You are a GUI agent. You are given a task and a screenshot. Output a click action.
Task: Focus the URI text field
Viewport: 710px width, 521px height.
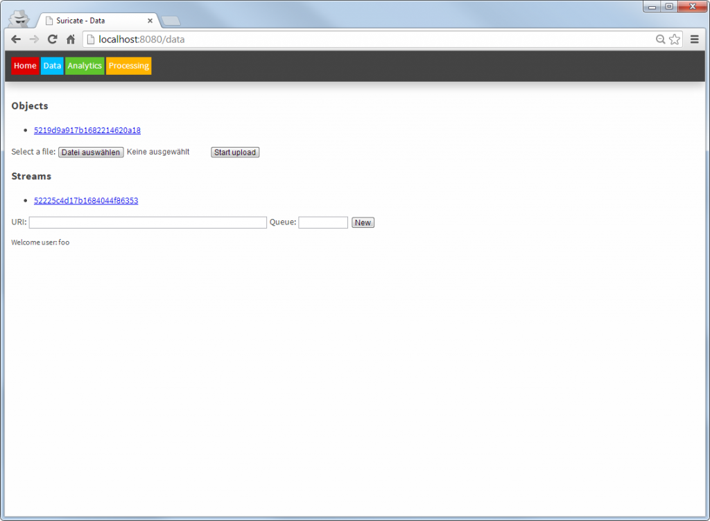148,222
